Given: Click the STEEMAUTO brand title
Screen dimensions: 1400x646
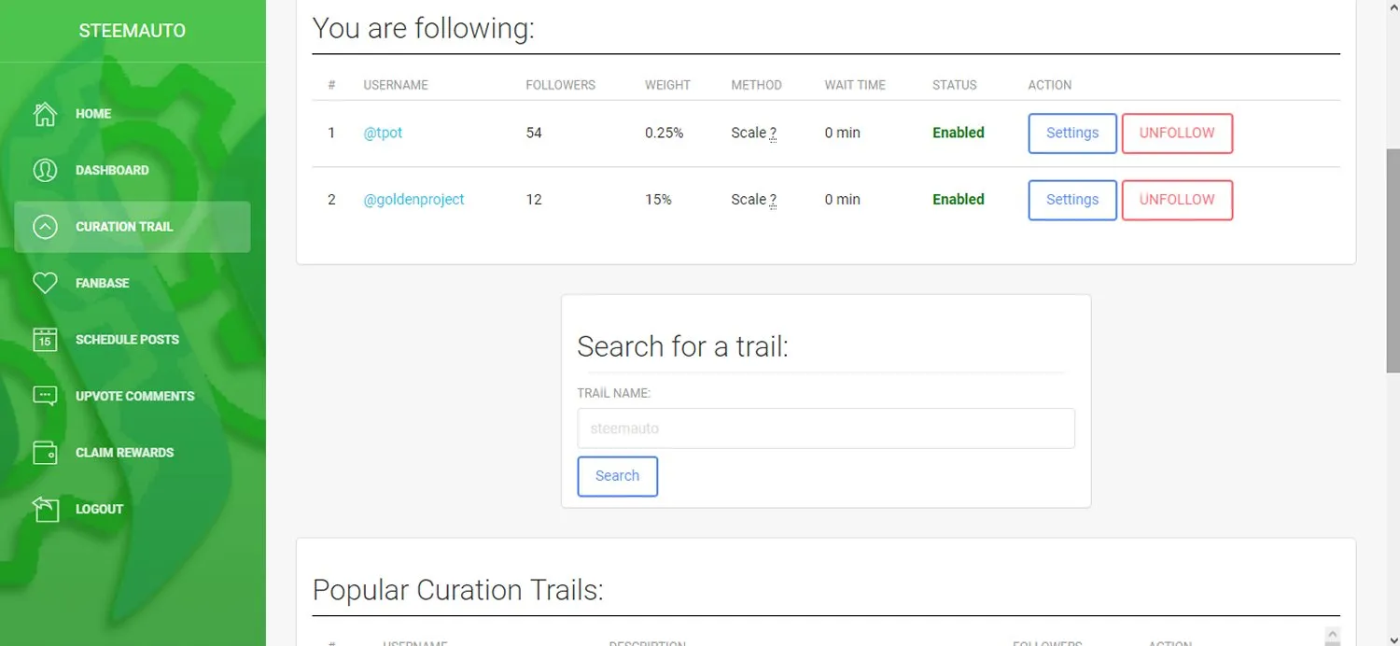Looking at the screenshot, I should (133, 31).
